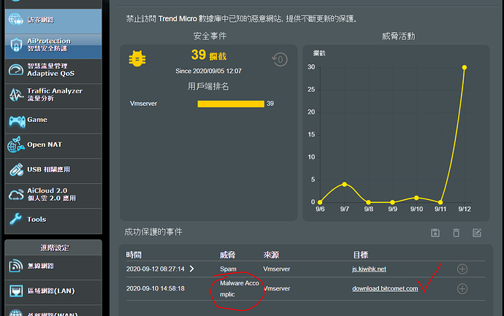504x316 pixels.
Task: Open Tools in the sidebar
Action: 53,220
